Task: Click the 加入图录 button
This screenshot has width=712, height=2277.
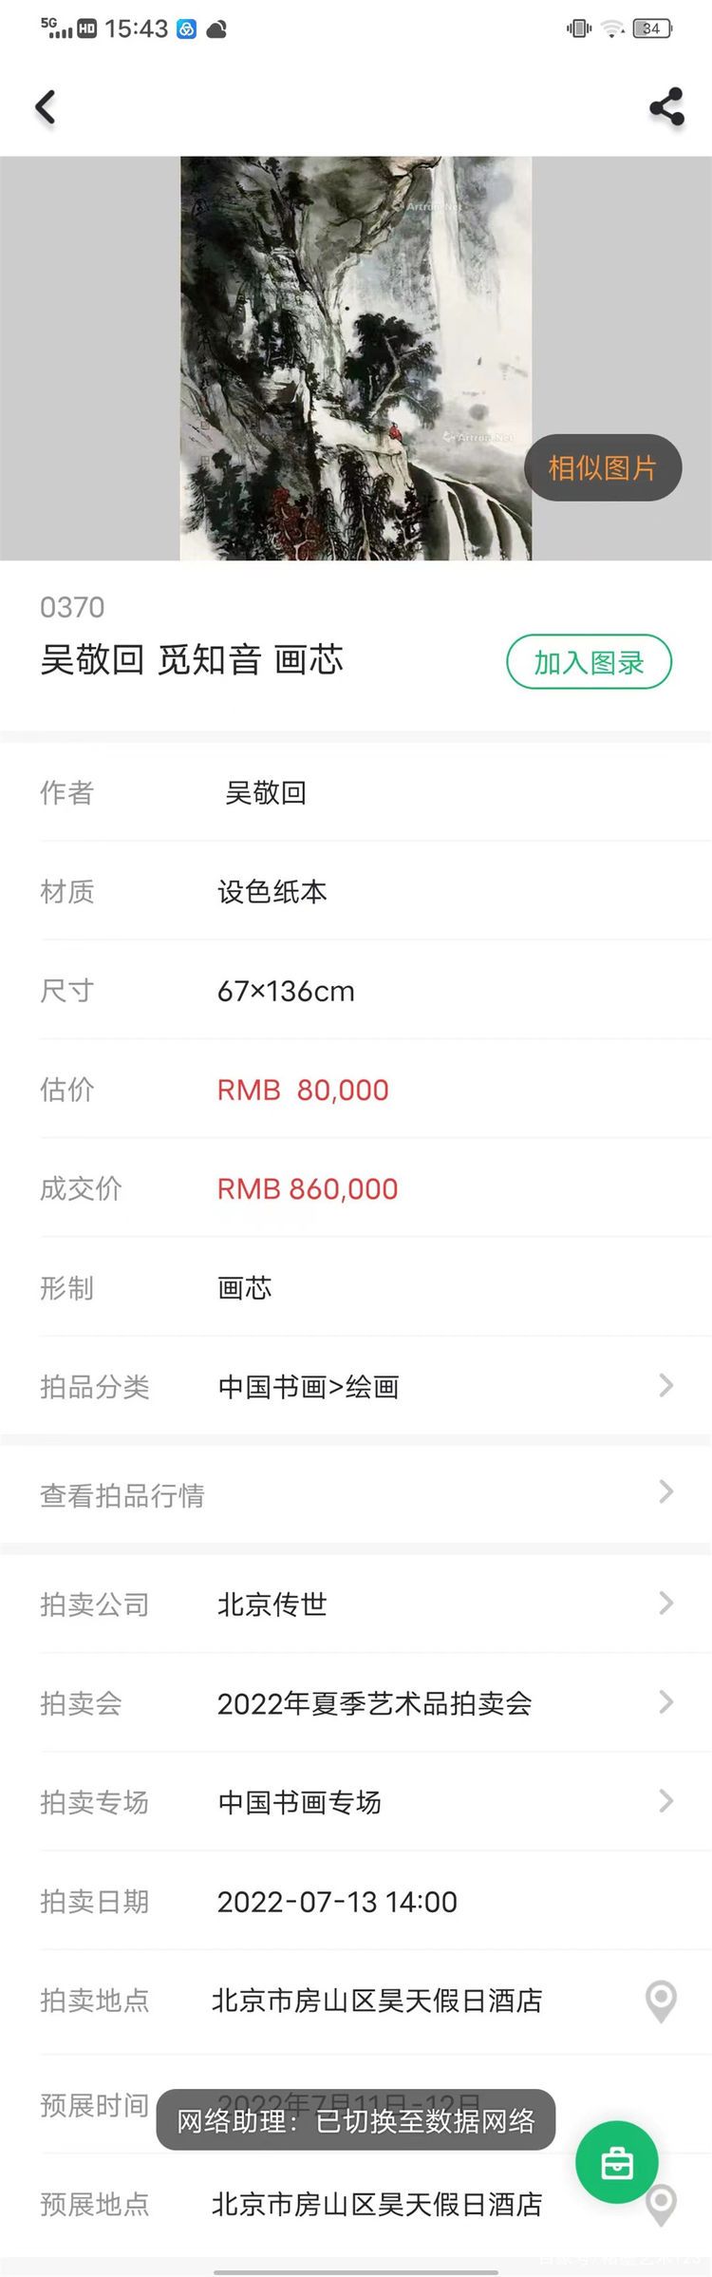Action: [590, 662]
